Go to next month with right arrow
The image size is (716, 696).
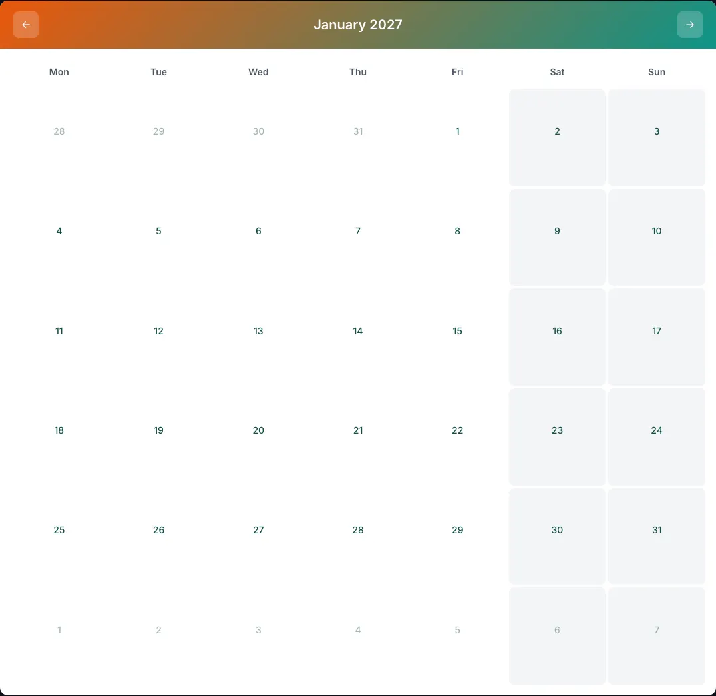(x=689, y=25)
